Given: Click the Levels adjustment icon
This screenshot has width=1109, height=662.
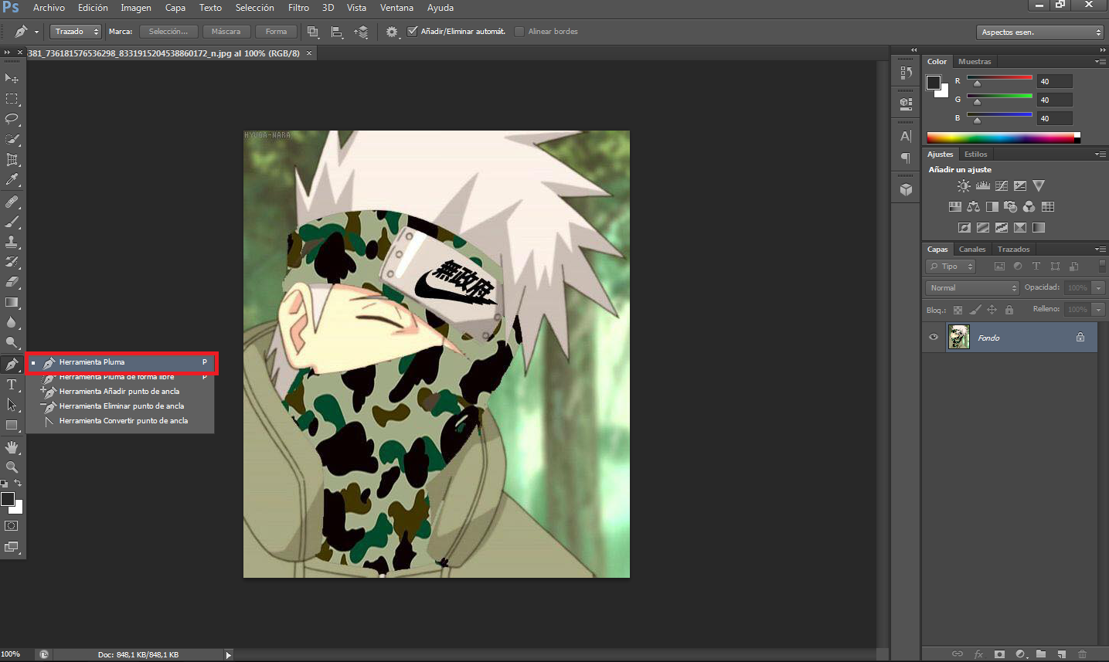Looking at the screenshot, I should [x=983, y=185].
